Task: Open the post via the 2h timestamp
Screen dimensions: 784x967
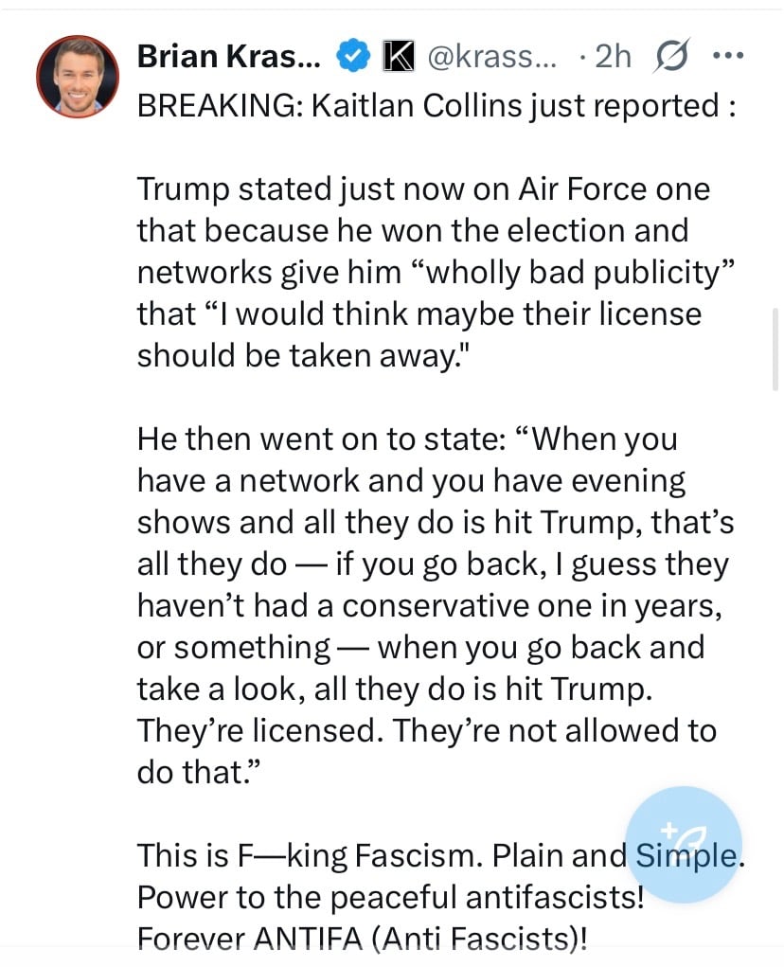Action: pyautogui.click(x=611, y=58)
